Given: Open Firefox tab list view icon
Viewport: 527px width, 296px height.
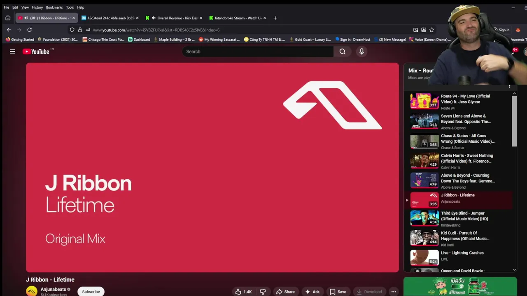Looking at the screenshot, I should tap(8, 18).
